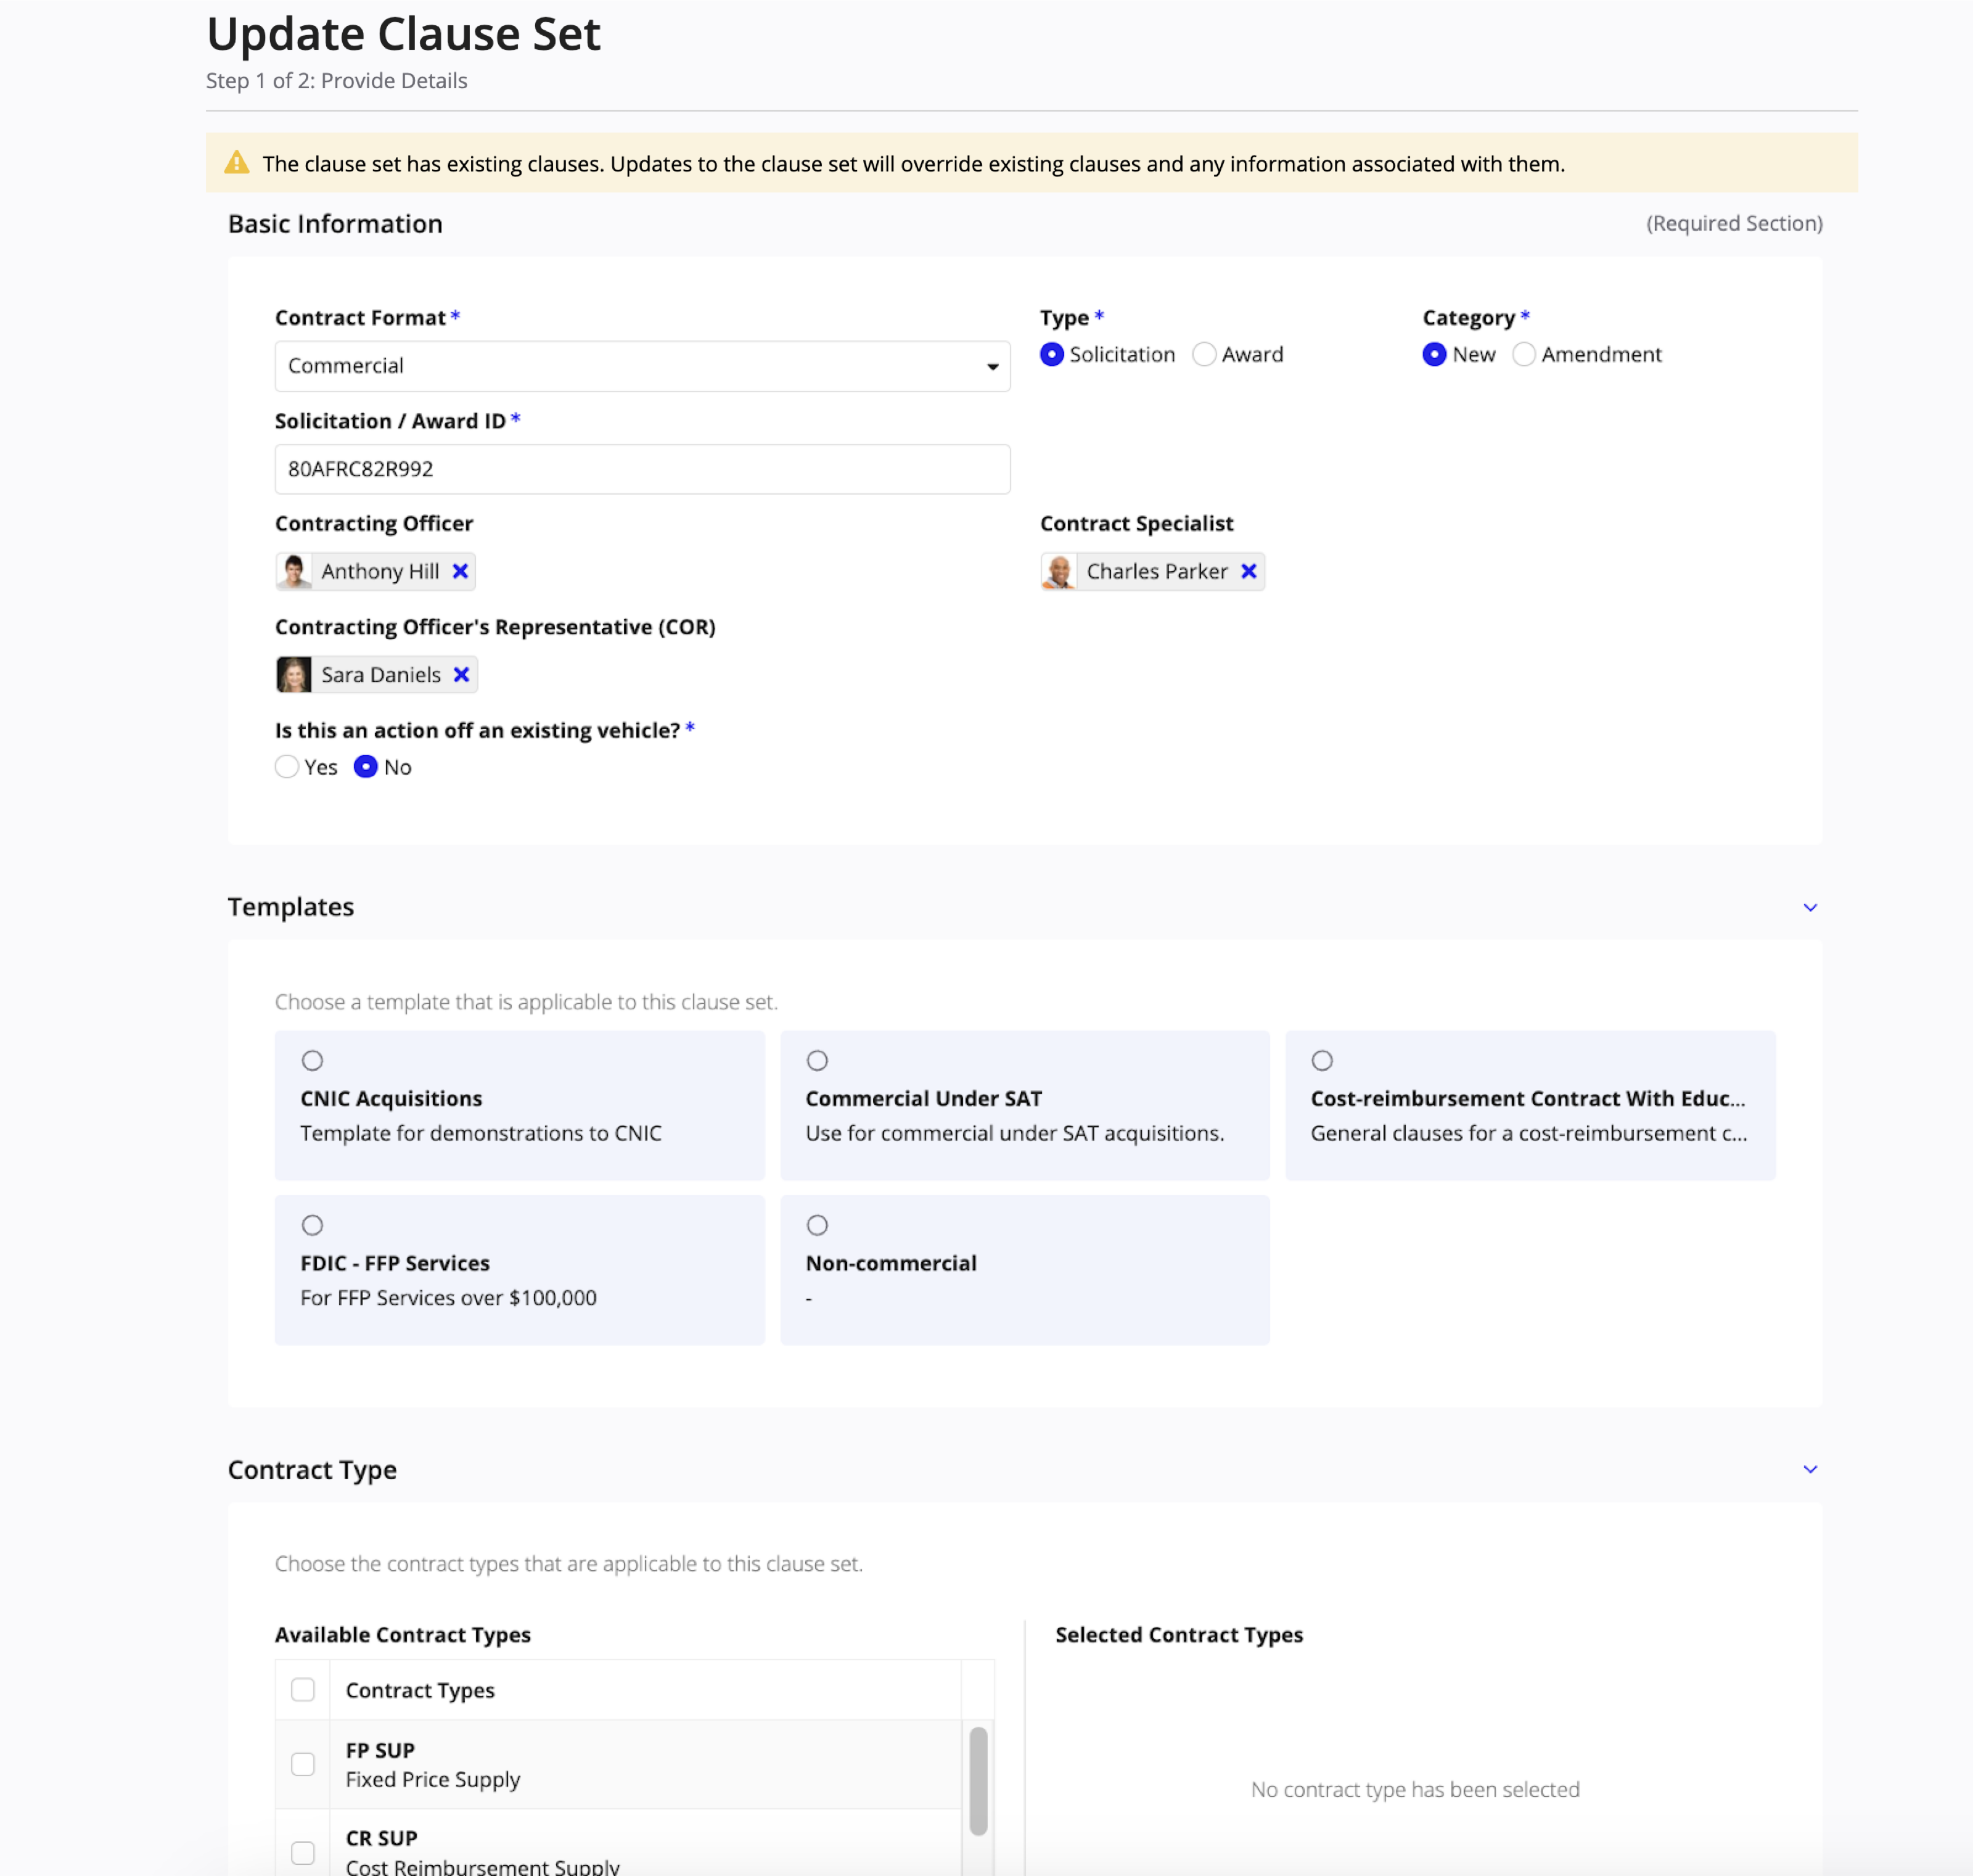The width and height of the screenshot is (1973, 1876).
Task: Pick the FDIC - FFP Services template radio
Action: point(312,1225)
